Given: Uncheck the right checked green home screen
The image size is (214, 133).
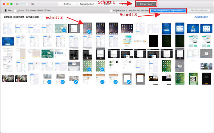Looking at the screenshot, I should tap(102, 70).
